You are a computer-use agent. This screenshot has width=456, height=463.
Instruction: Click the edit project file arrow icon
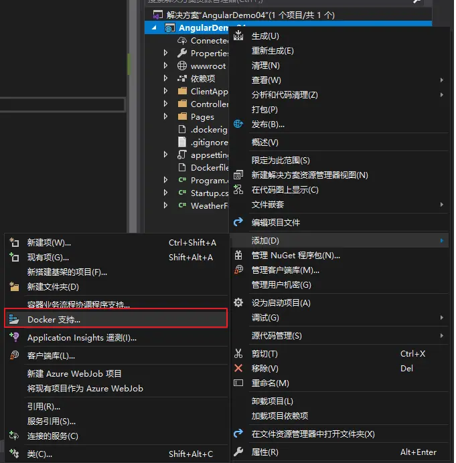pos(238,222)
